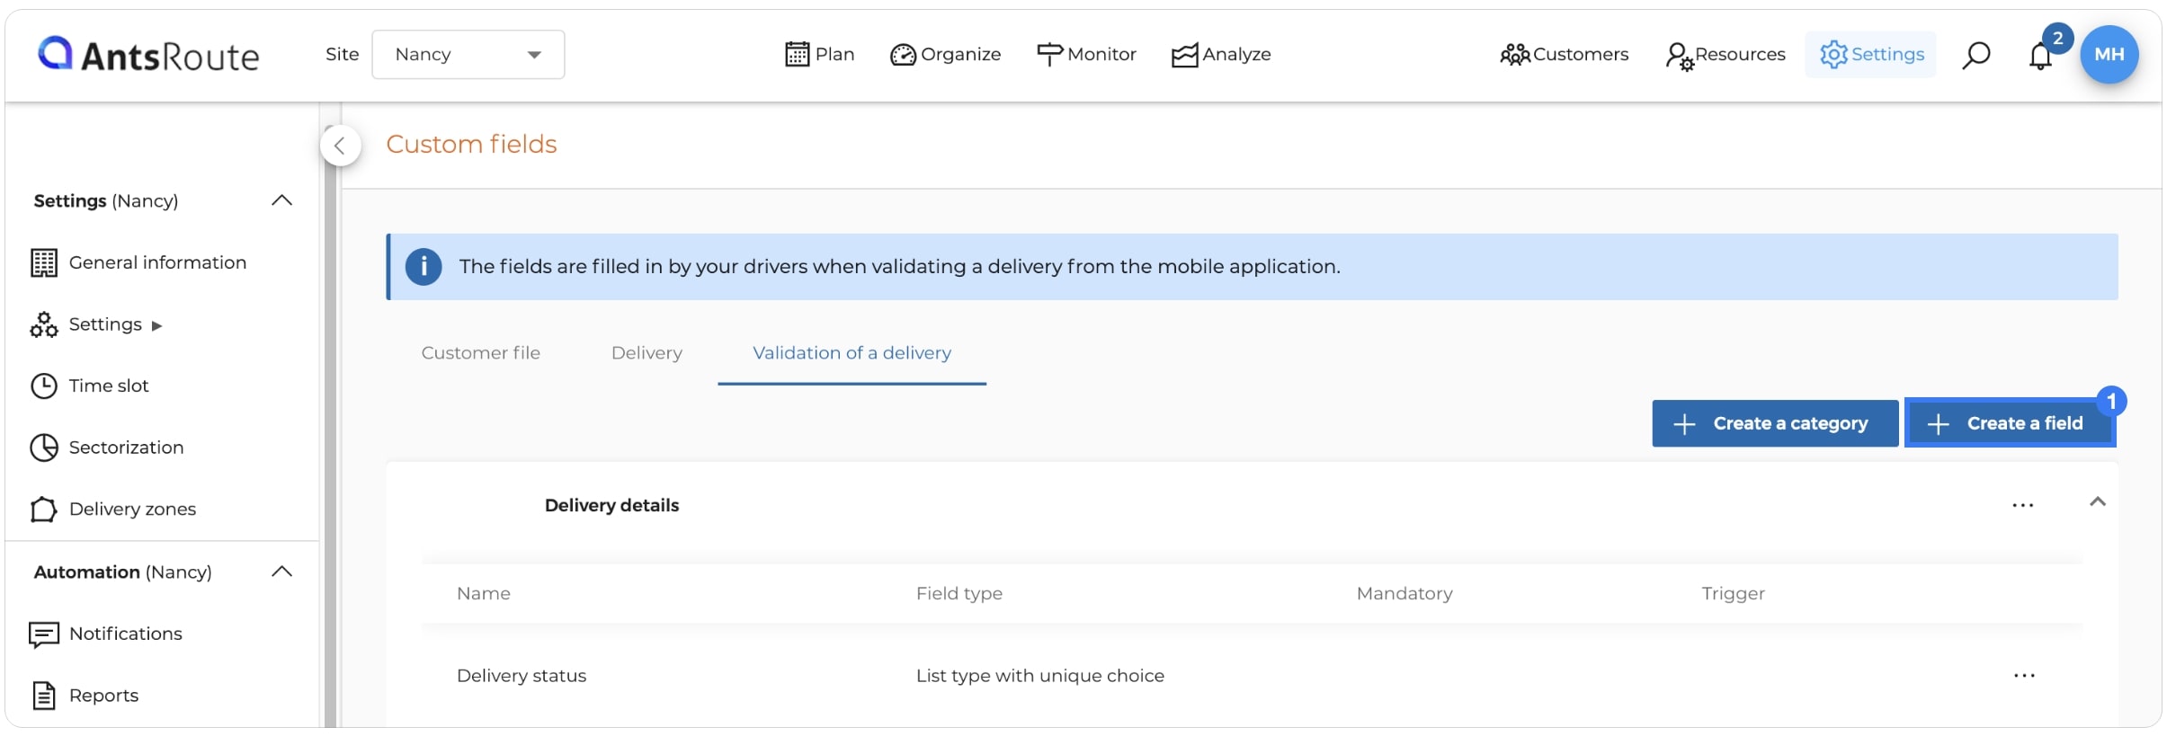Click the Delivery details category title
This screenshot has width=2167, height=736.
pos(611,506)
